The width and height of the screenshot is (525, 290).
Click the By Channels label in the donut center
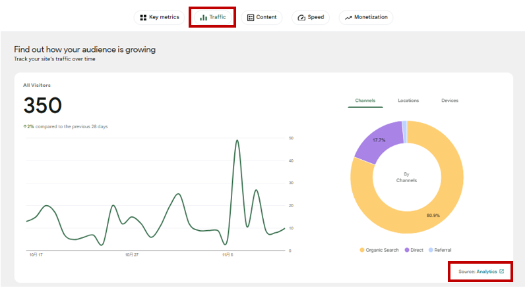pyautogui.click(x=407, y=177)
